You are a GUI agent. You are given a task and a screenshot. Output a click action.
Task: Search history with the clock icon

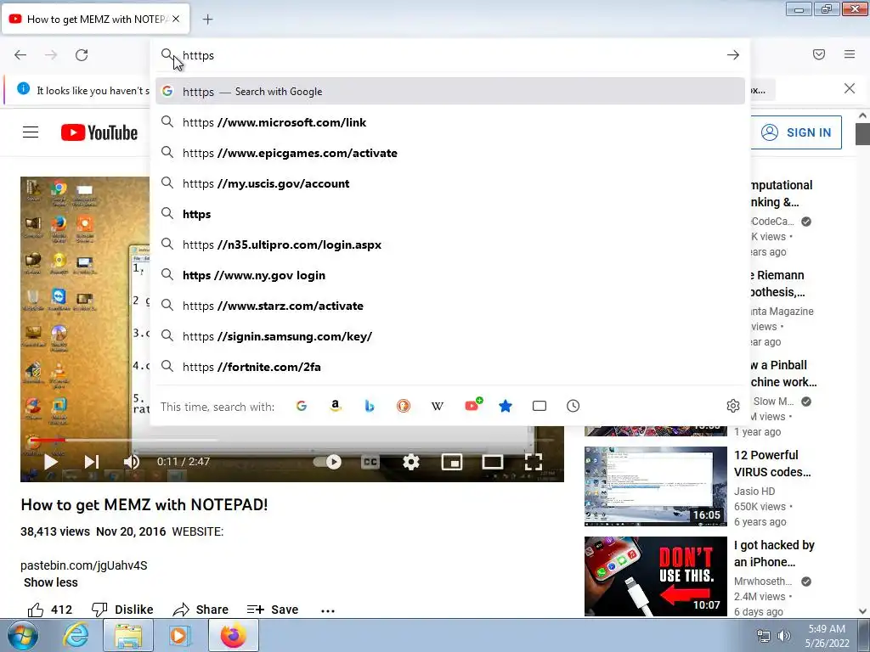(x=573, y=406)
